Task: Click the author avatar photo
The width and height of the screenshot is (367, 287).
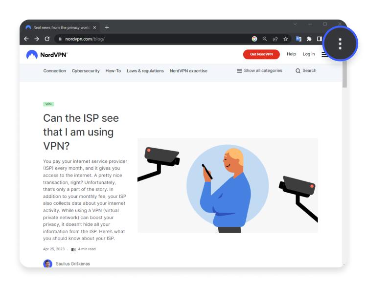Action: pos(48,264)
